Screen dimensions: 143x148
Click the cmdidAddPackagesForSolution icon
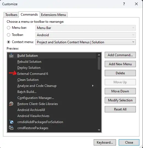11,122
